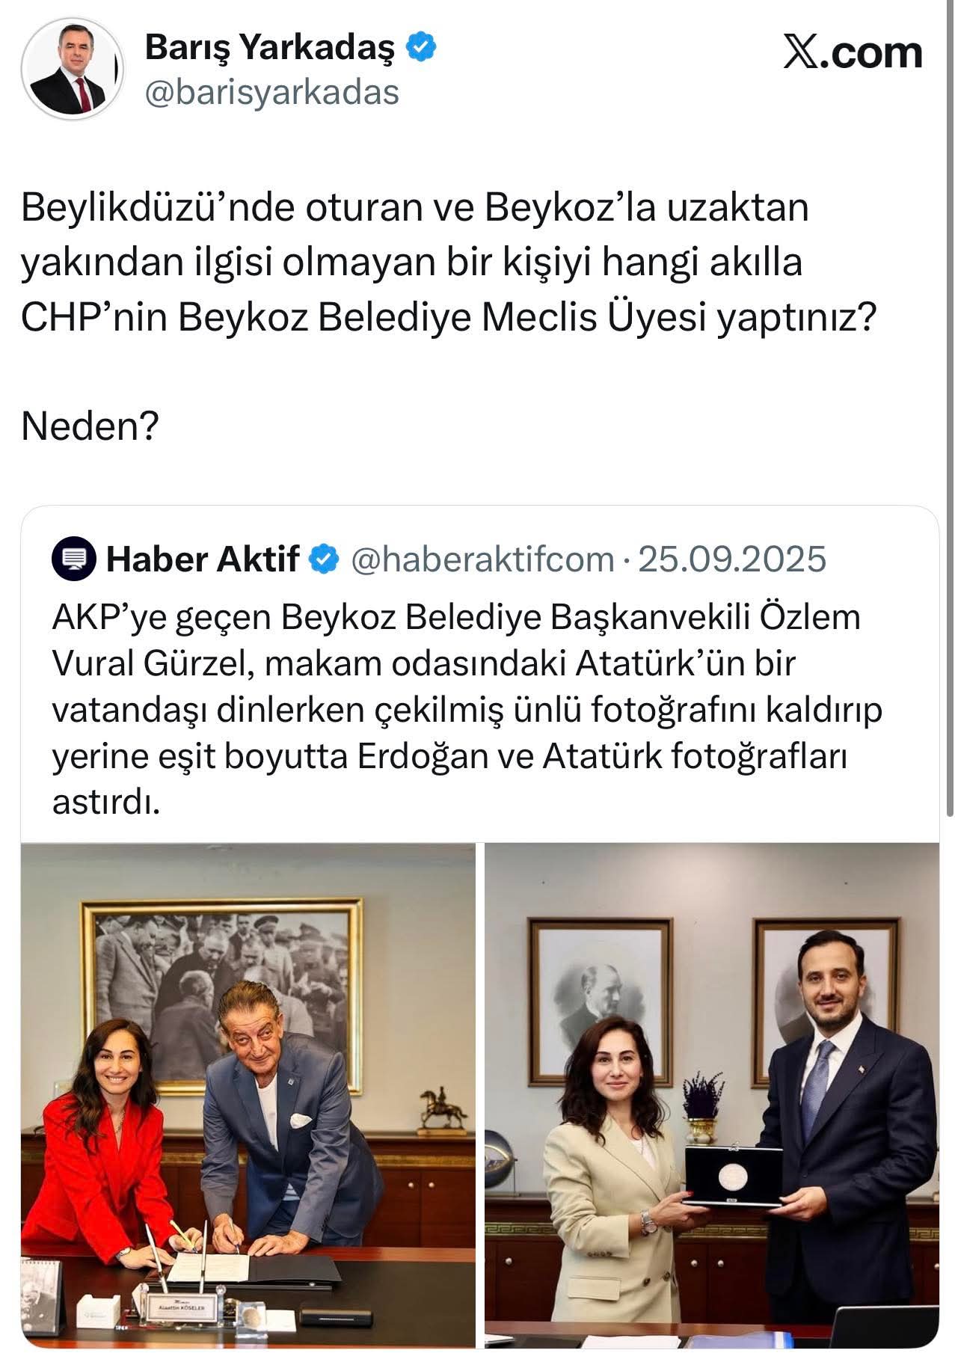Screen dimensions: 955x1362
Task: Click verified badge beside Haber Aktif
Action: (x=325, y=559)
